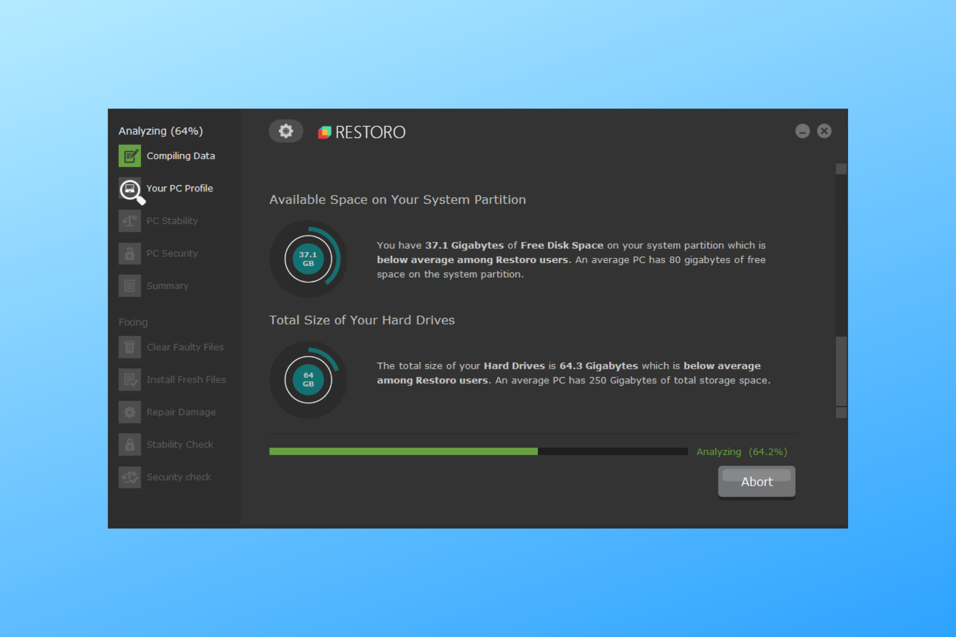Viewport: 956px width, 637px height.
Task: Select the PC Security step label
Action: click(172, 253)
